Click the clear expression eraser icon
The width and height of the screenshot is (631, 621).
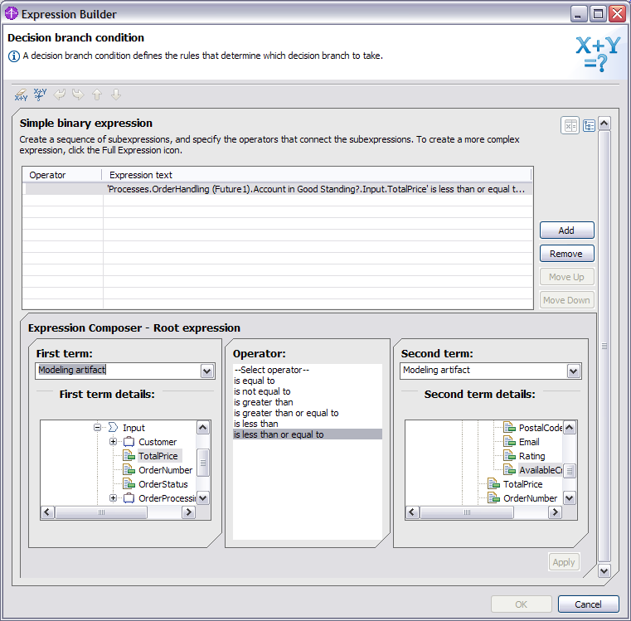pyautogui.click(x=21, y=95)
